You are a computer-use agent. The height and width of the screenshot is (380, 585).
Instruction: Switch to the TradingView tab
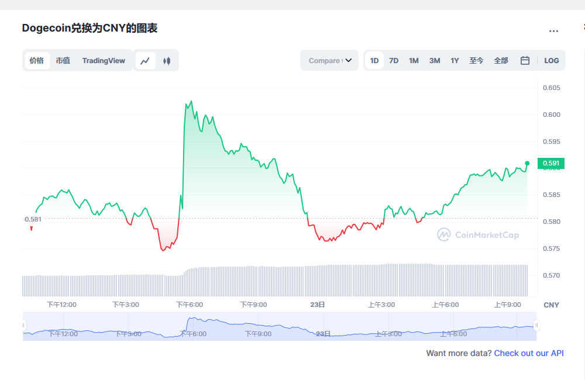pos(104,60)
